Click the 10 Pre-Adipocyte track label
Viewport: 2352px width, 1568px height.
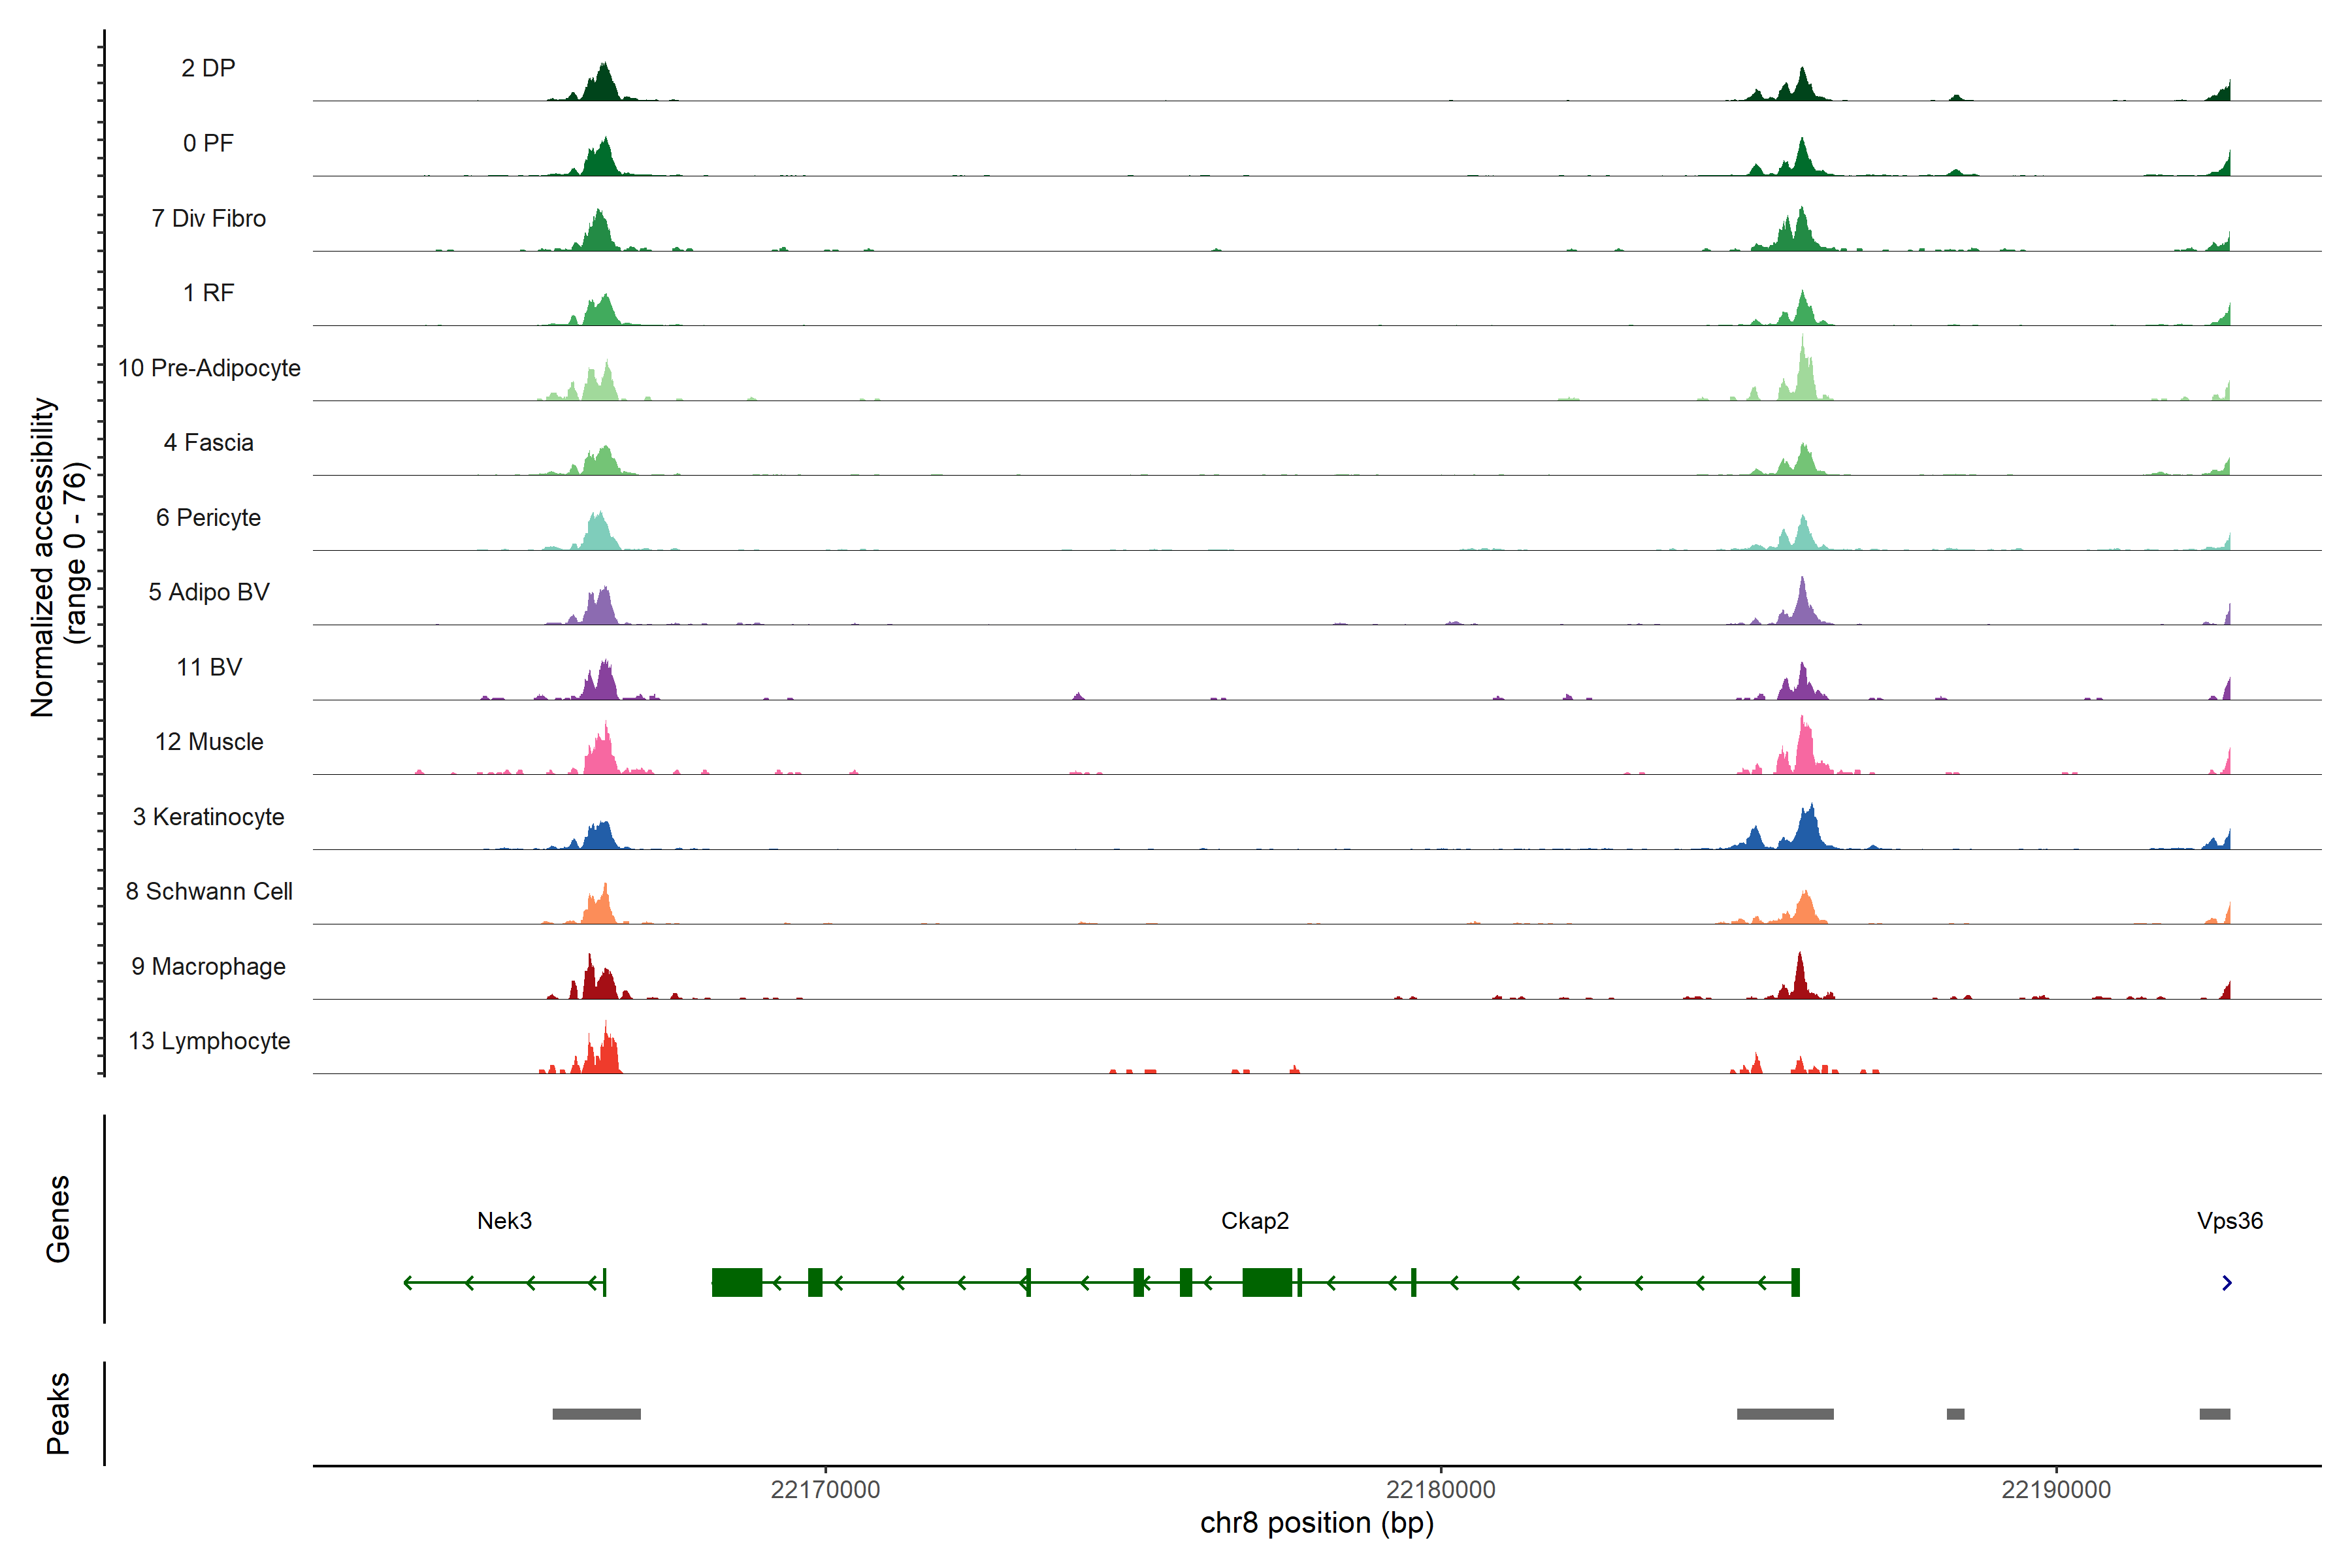click(209, 368)
